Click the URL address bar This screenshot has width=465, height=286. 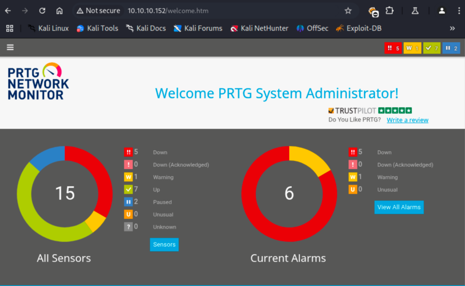215,11
